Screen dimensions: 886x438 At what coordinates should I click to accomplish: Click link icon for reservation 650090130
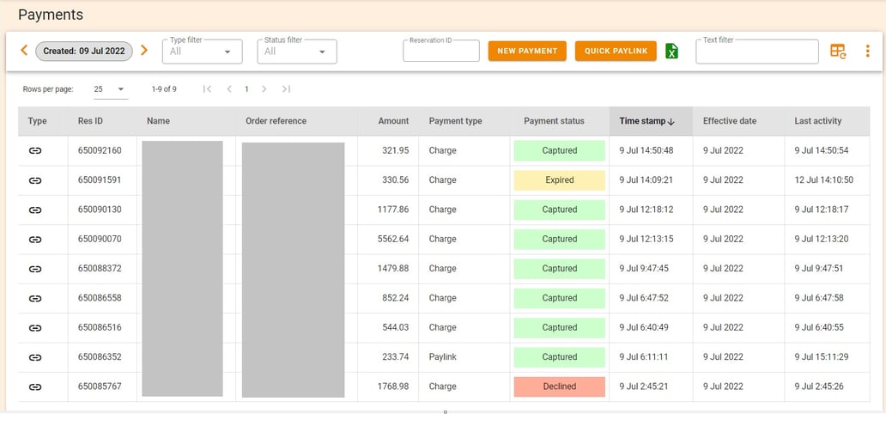[x=35, y=210]
